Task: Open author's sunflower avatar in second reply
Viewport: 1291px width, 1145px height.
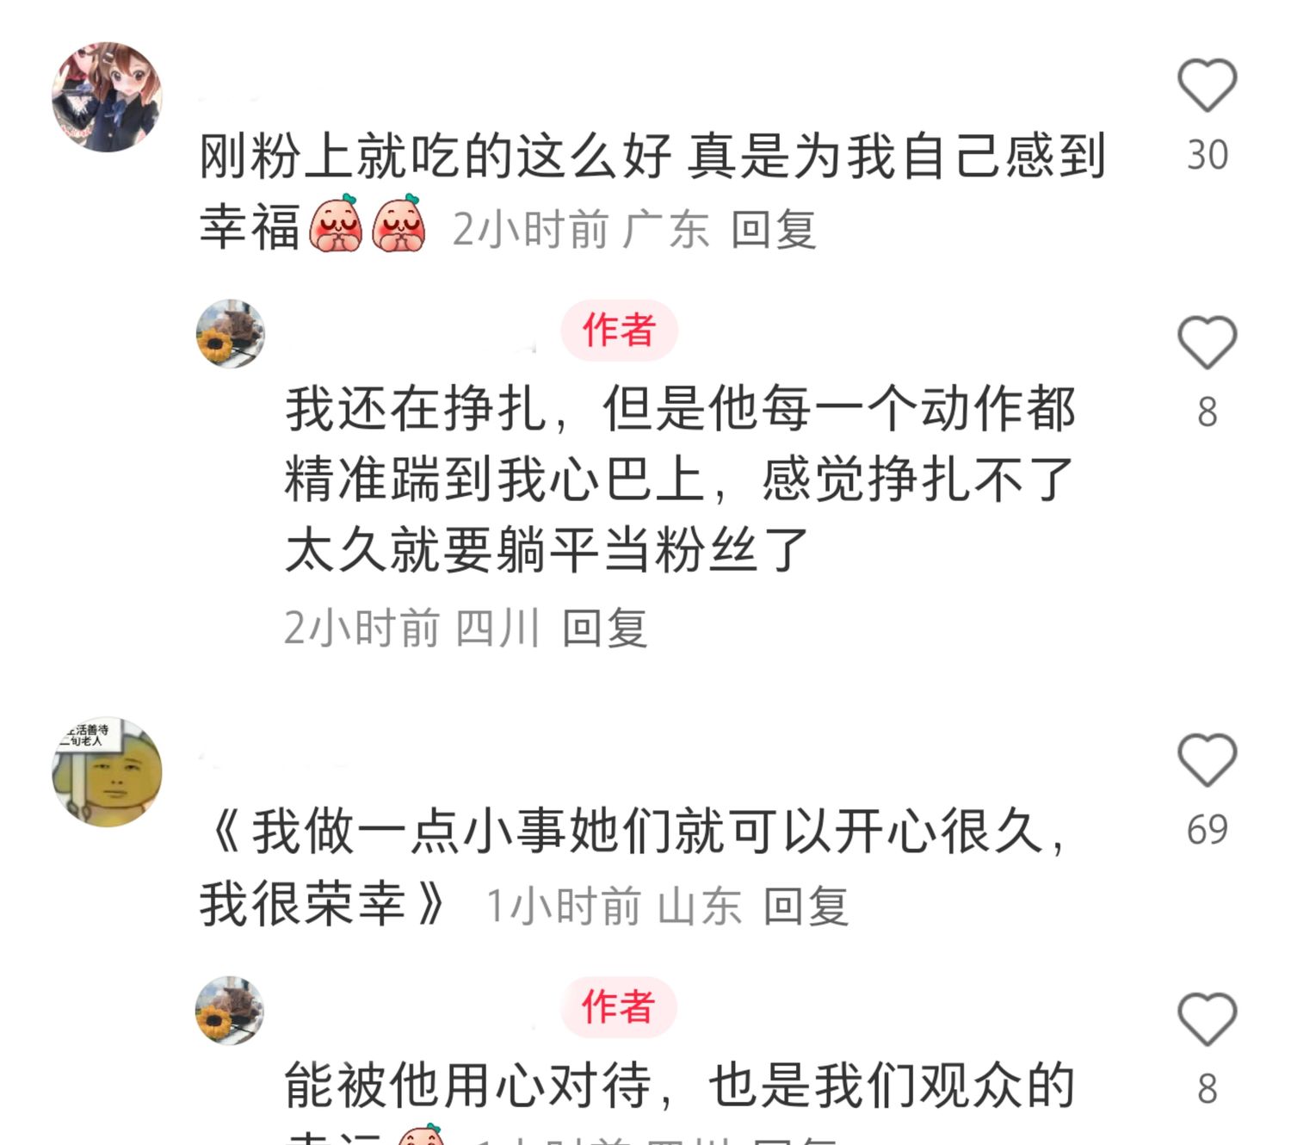Action: tap(230, 1011)
